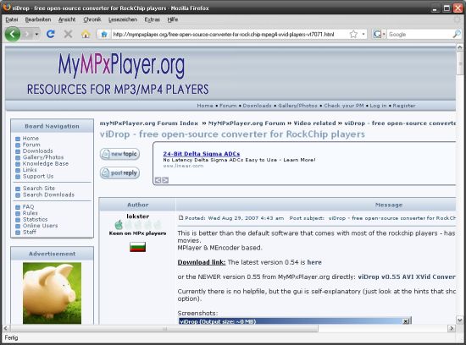The image size is (466, 345).
Task: Open the Hilfe menu
Action: (x=173, y=19)
